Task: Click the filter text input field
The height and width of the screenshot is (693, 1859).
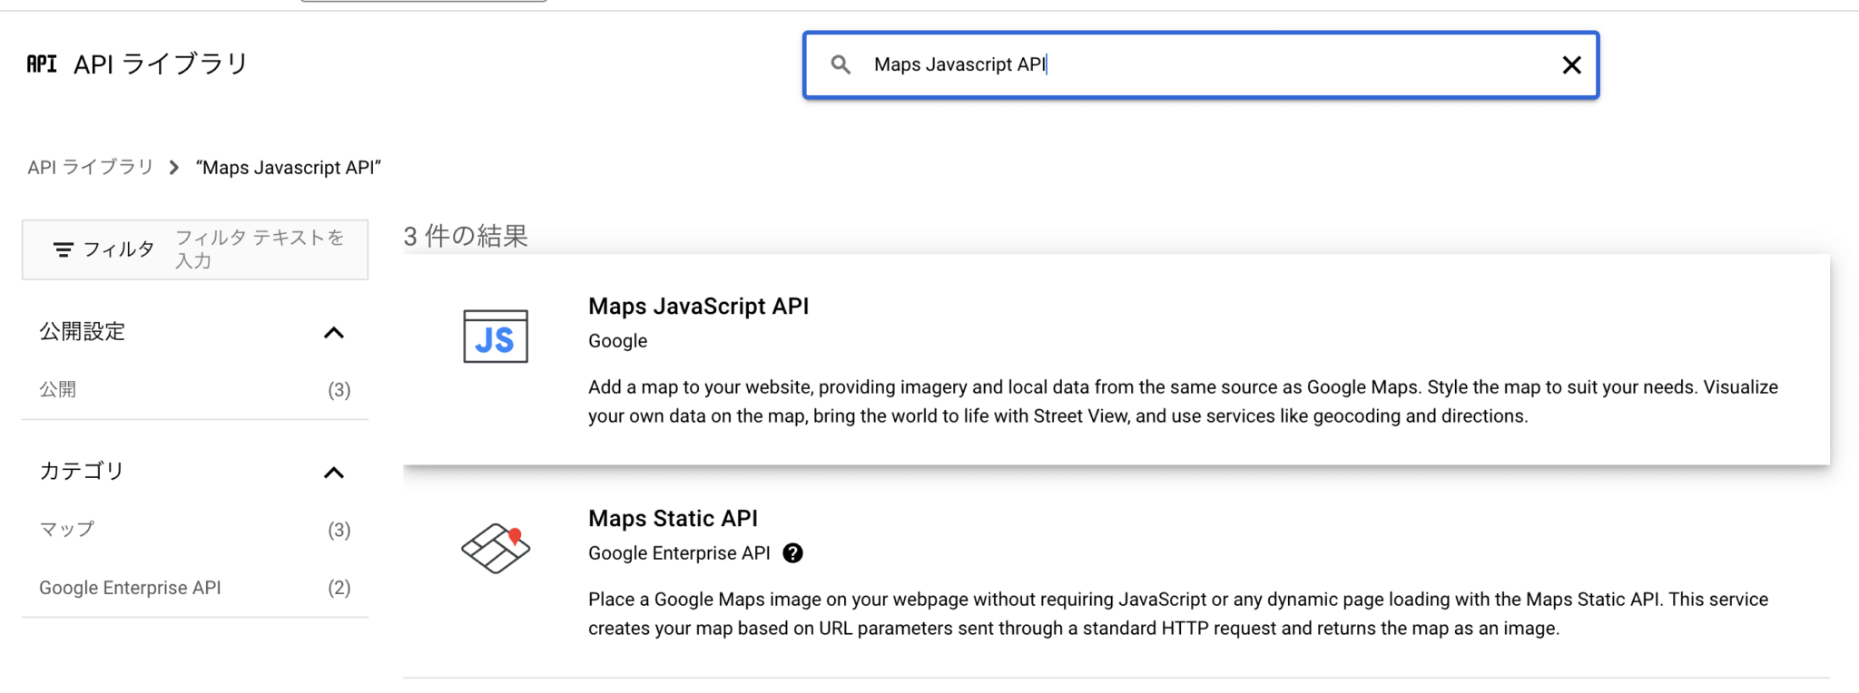Action: 260,249
